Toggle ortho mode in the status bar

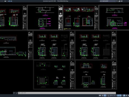point(108,95)
